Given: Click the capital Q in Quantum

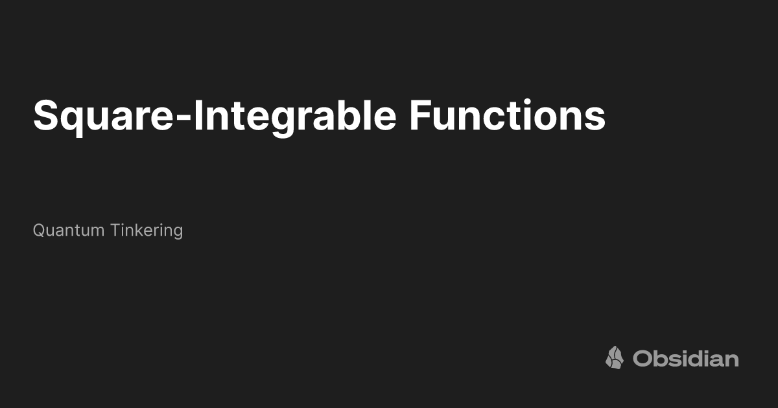Looking at the screenshot, I should click(x=40, y=231).
